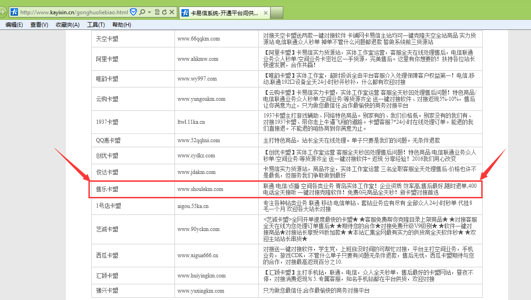Open a new tab button

click(277, 13)
